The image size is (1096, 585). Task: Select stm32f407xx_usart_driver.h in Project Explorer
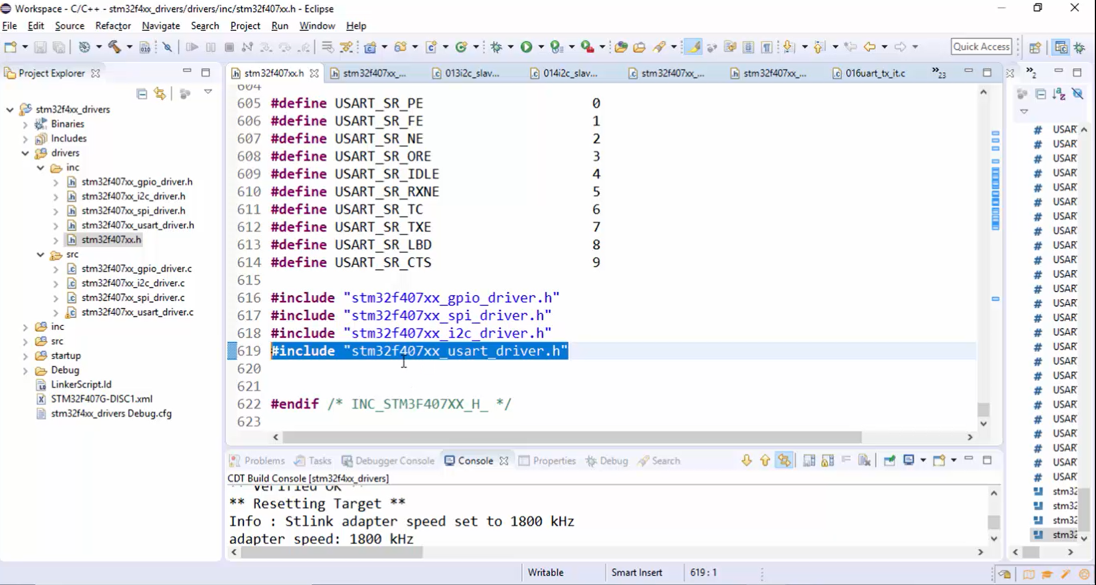(x=137, y=225)
